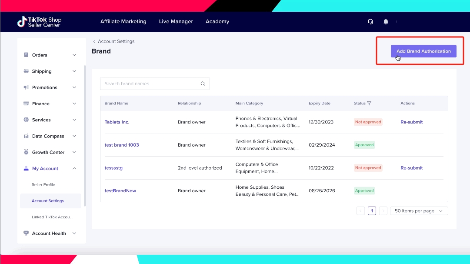Open Affiliate Marketing in top navigation
Viewport: 470px width, 264px height.
(123, 21)
